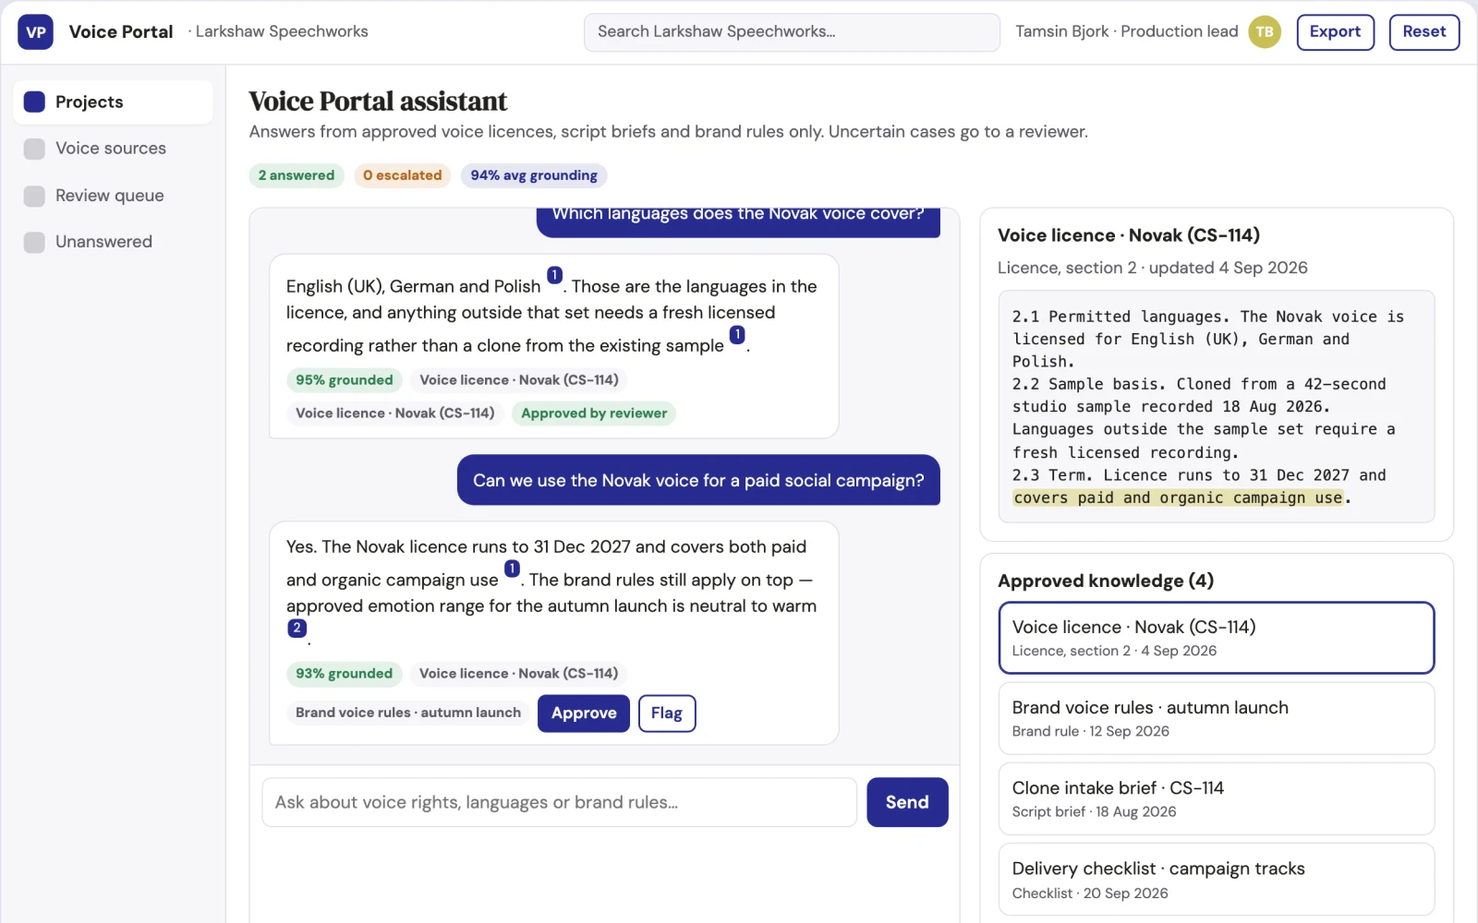Click the Voice licence chip beside '93% grounded'
The image size is (1478, 923).
pyautogui.click(x=519, y=674)
